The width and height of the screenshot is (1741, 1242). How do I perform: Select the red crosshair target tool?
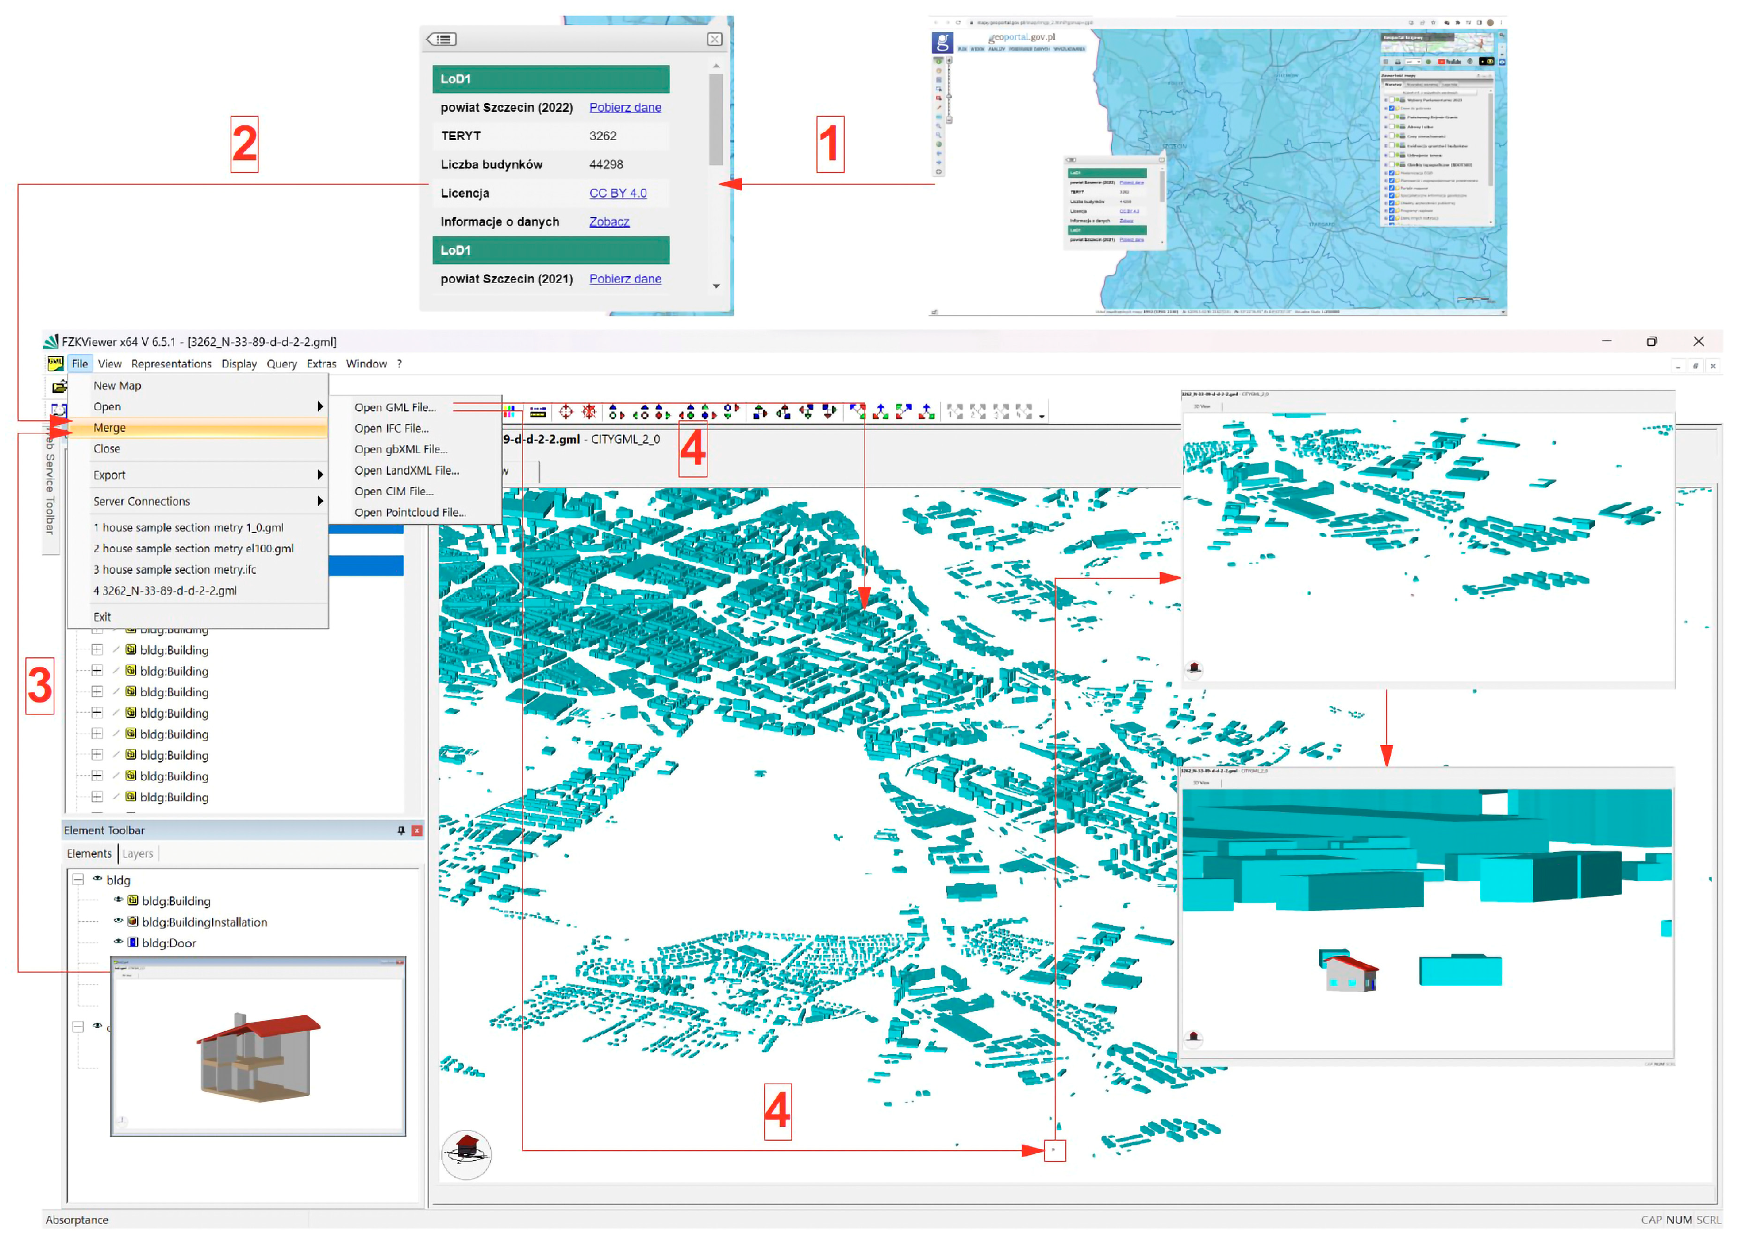click(566, 412)
